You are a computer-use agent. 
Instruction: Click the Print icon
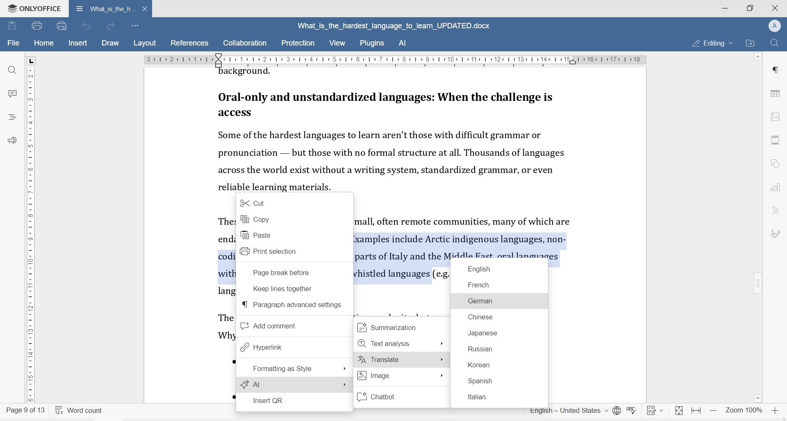tap(37, 26)
